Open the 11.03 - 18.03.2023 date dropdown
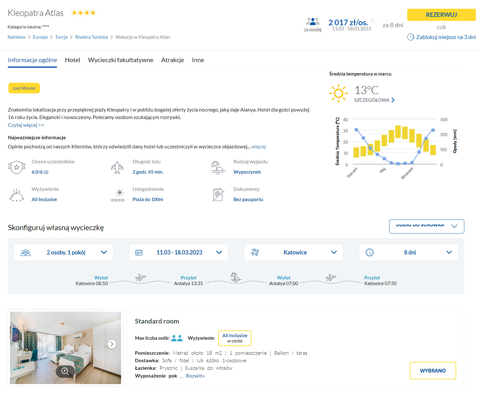This screenshot has height=395, width=479. coord(178,253)
